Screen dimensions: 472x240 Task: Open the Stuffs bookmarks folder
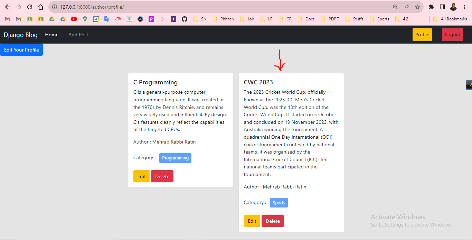tap(355, 19)
